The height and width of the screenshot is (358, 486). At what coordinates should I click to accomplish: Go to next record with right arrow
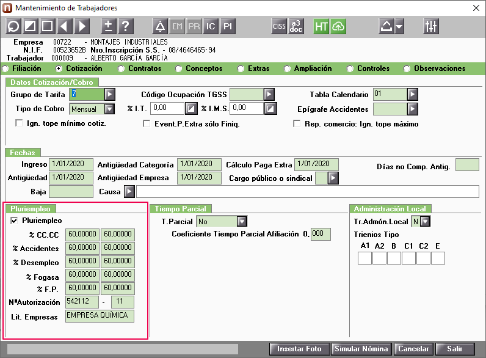82,26
